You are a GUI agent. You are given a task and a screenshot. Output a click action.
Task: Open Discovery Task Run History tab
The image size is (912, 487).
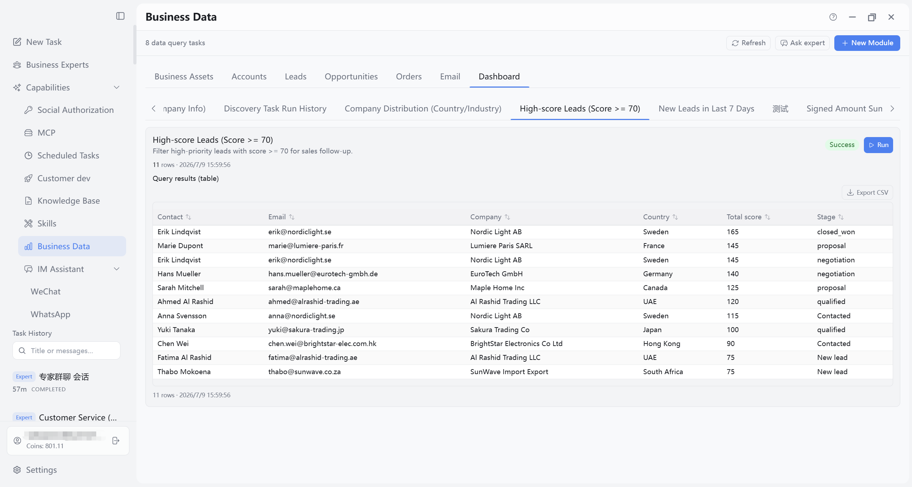tap(275, 109)
